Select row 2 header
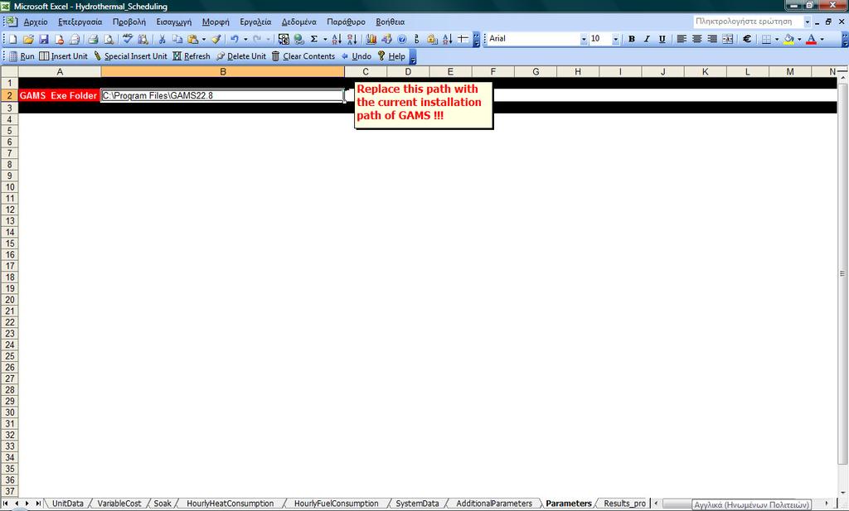 pos(9,96)
